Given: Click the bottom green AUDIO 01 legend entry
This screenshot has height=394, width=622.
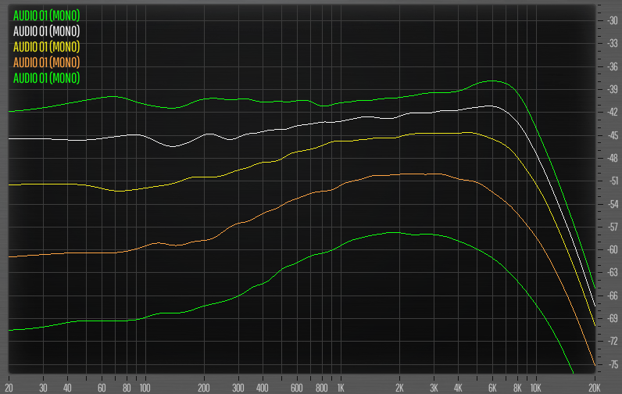Looking at the screenshot, I should [47, 77].
